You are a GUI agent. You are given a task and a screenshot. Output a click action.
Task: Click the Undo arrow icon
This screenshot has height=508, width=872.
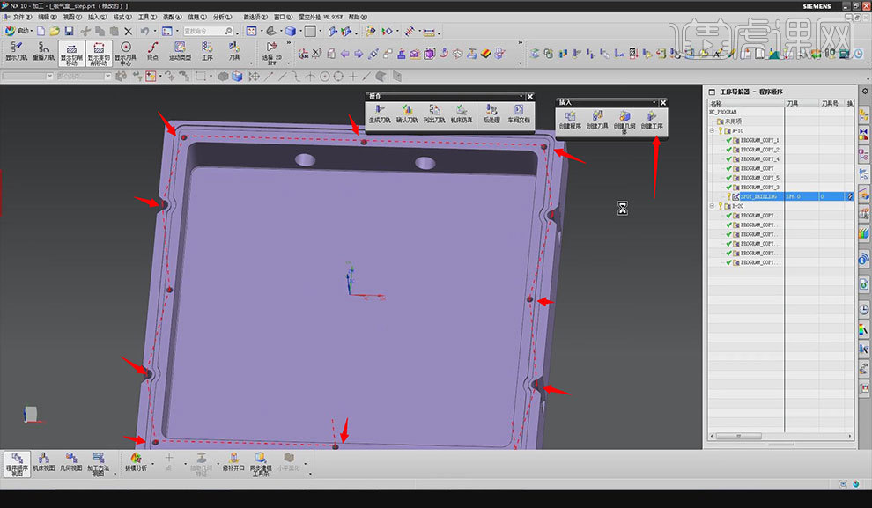(144, 31)
